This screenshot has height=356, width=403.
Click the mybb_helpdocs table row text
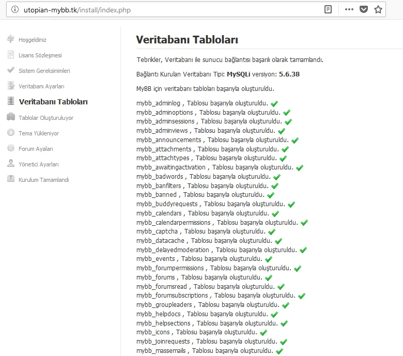202,314
